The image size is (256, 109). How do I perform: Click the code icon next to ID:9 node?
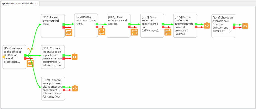click(x=75, y=88)
